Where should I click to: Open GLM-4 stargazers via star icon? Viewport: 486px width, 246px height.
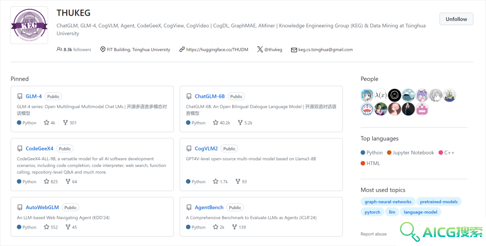pyautogui.click(x=46, y=123)
